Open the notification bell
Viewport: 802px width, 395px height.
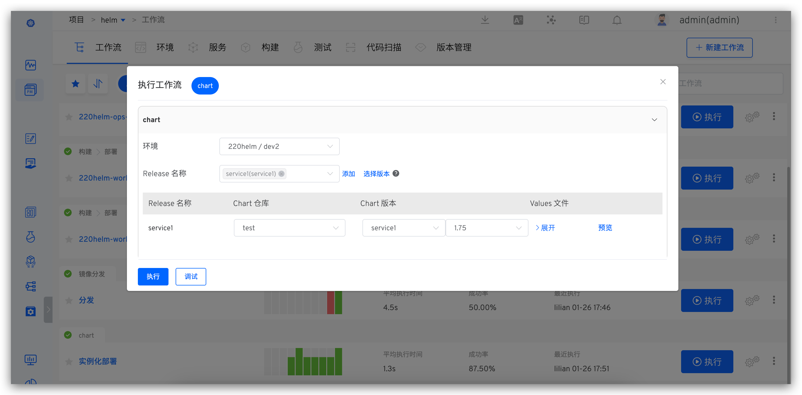pos(617,20)
